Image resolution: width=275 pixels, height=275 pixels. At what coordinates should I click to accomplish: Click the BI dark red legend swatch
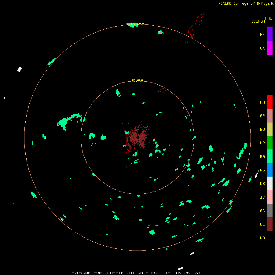click(270, 224)
